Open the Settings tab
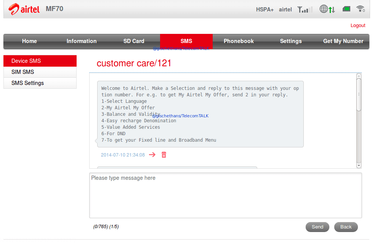Image resolution: width=372 pixels, height=243 pixels. [x=291, y=41]
